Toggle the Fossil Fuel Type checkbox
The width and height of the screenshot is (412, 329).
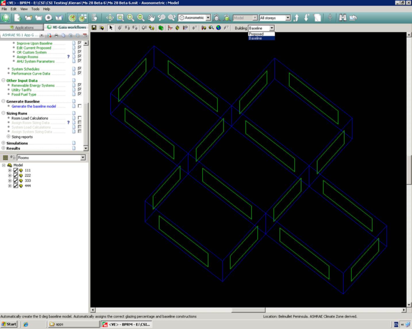80,94
